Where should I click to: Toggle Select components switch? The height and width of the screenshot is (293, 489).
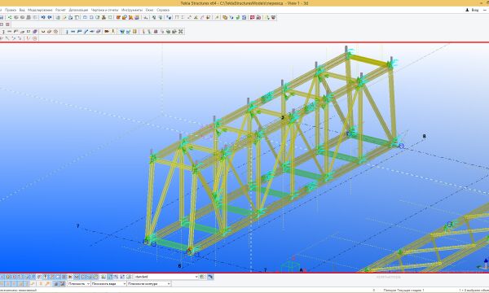tap(103, 277)
